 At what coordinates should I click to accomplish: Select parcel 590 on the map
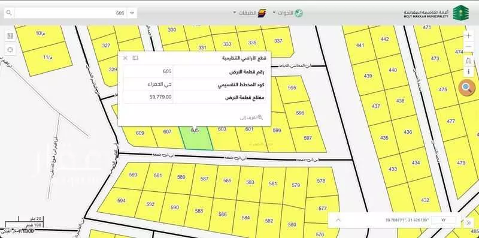coord(175,207)
